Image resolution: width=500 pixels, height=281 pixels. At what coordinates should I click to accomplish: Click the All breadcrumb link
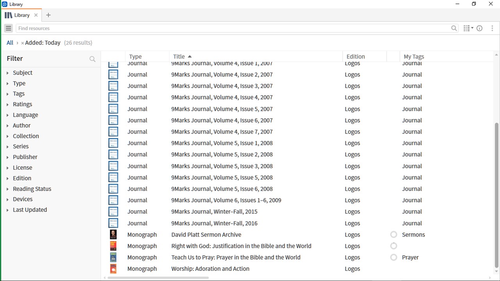(x=10, y=43)
